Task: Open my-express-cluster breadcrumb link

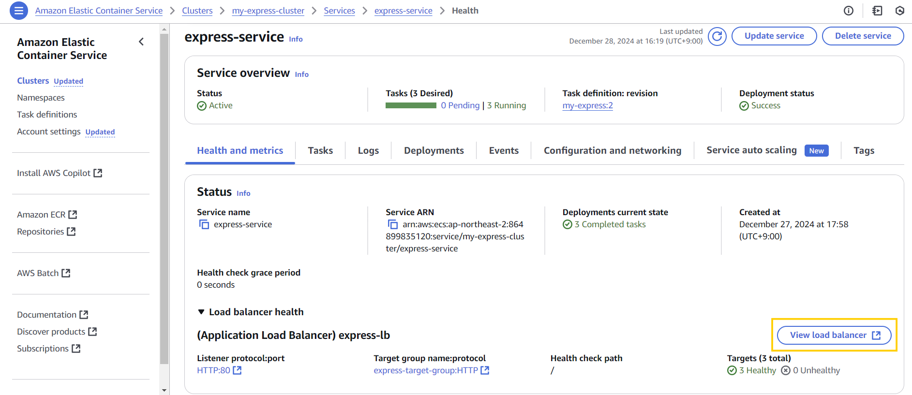Action: (x=268, y=11)
